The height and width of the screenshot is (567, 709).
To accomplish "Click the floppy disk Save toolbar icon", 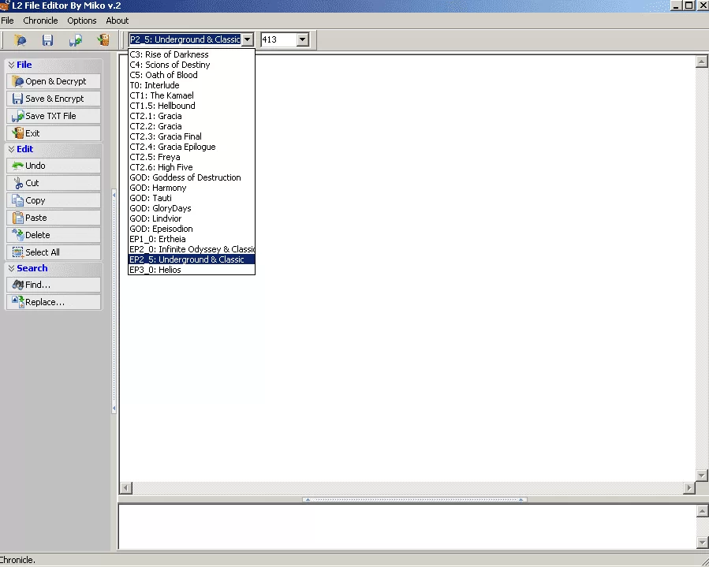I will click(47, 39).
